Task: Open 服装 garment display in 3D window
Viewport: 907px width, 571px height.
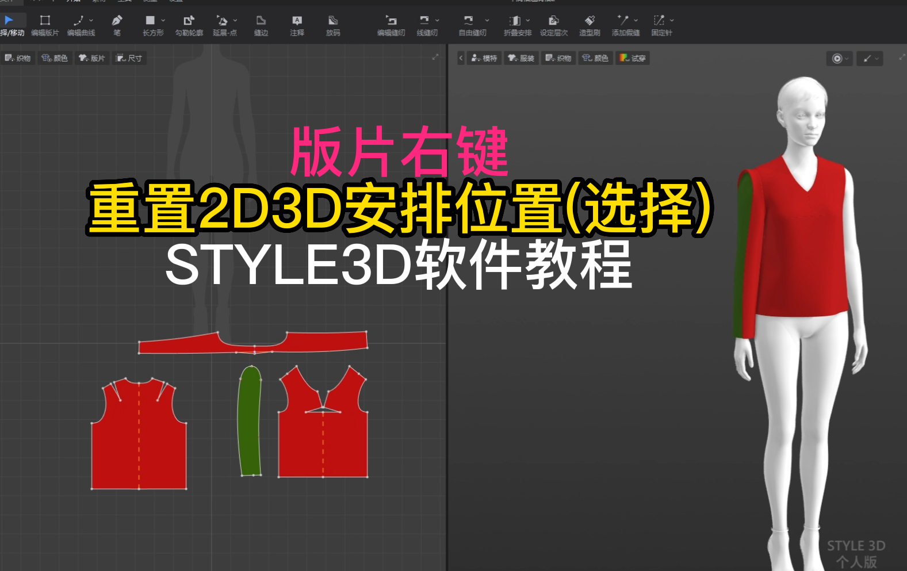Action: [x=521, y=58]
